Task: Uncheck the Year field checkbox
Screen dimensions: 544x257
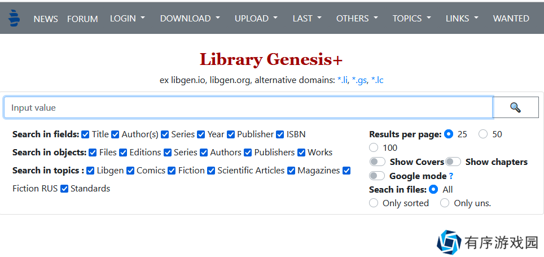Action: (x=201, y=134)
